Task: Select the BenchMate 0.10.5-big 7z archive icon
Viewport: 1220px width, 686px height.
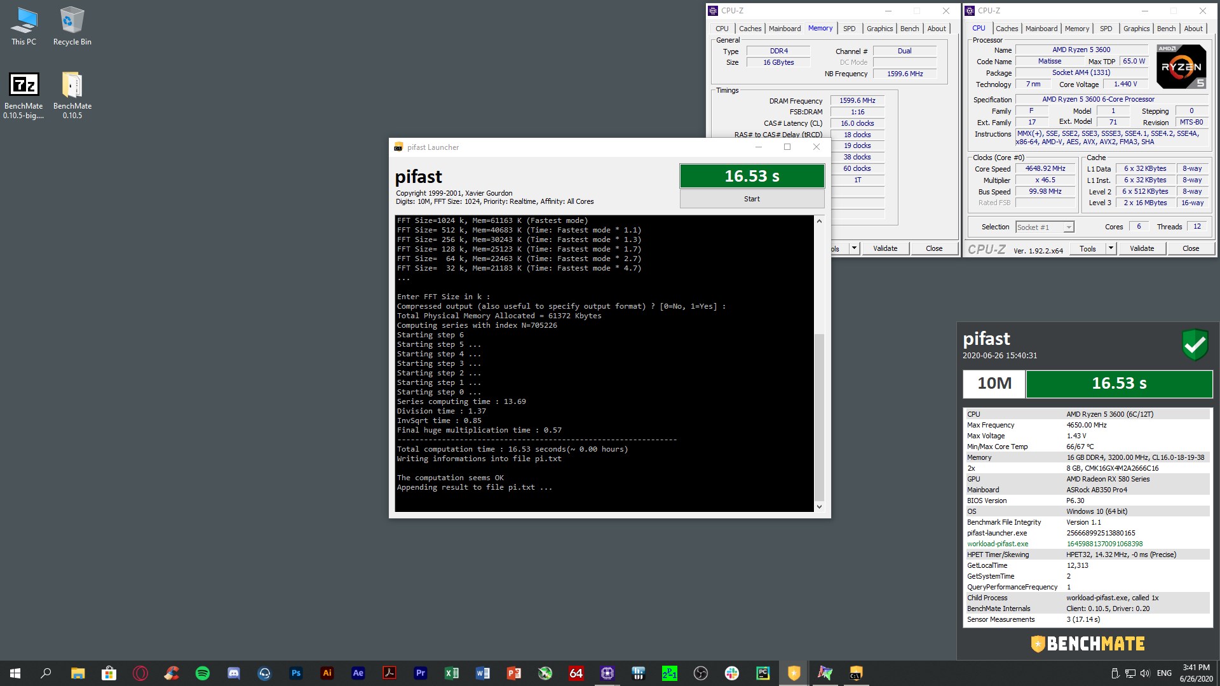Action: [x=24, y=95]
